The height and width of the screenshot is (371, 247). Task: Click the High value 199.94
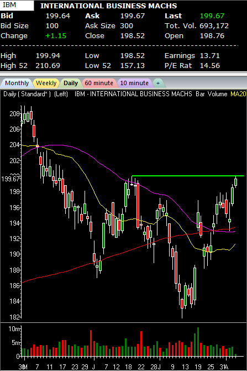pyautogui.click(x=48, y=56)
